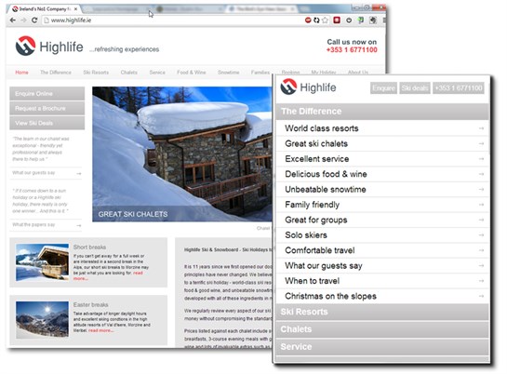Screen dimensions: 507x374
Task: Open Solo skiers in mobile menu
Action: pos(382,235)
